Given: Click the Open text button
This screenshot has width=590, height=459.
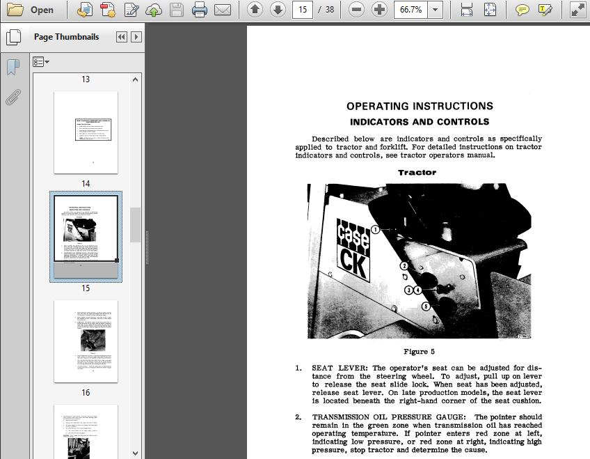Looking at the screenshot, I should coord(42,10).
